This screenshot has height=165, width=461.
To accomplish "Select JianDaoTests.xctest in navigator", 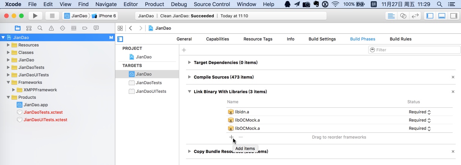I will click(x=43, y=112).
